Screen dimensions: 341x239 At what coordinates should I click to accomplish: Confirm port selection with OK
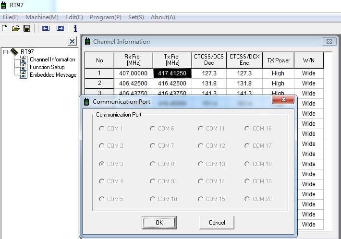coord(159,223)
